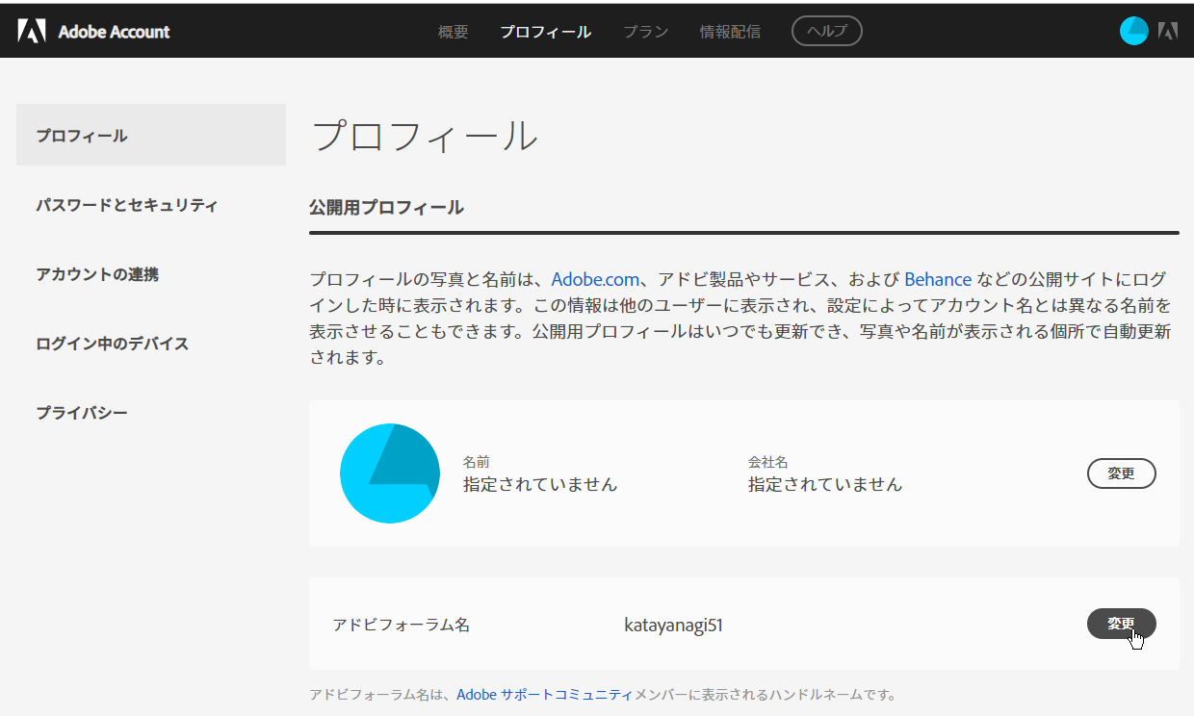This screenshot has height=716, width=1194.
Task: Open パスワードとセキュリティ in sidebar
Action: coord(127,205)
